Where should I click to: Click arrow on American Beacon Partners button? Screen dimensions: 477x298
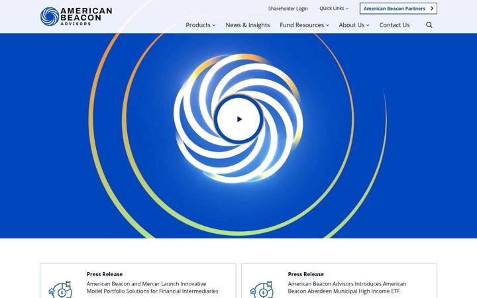click(x=432, y=9)
